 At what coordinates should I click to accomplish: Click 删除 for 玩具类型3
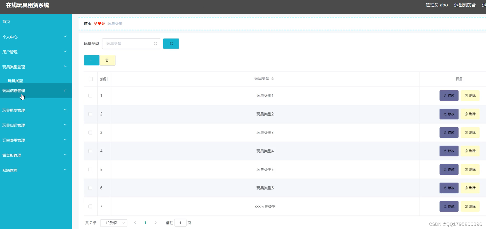470,132
